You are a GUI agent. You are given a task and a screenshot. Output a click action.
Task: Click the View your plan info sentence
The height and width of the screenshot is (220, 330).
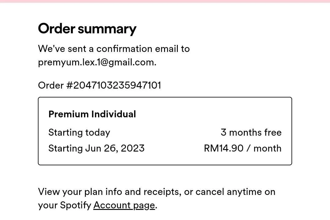(156, 199)
